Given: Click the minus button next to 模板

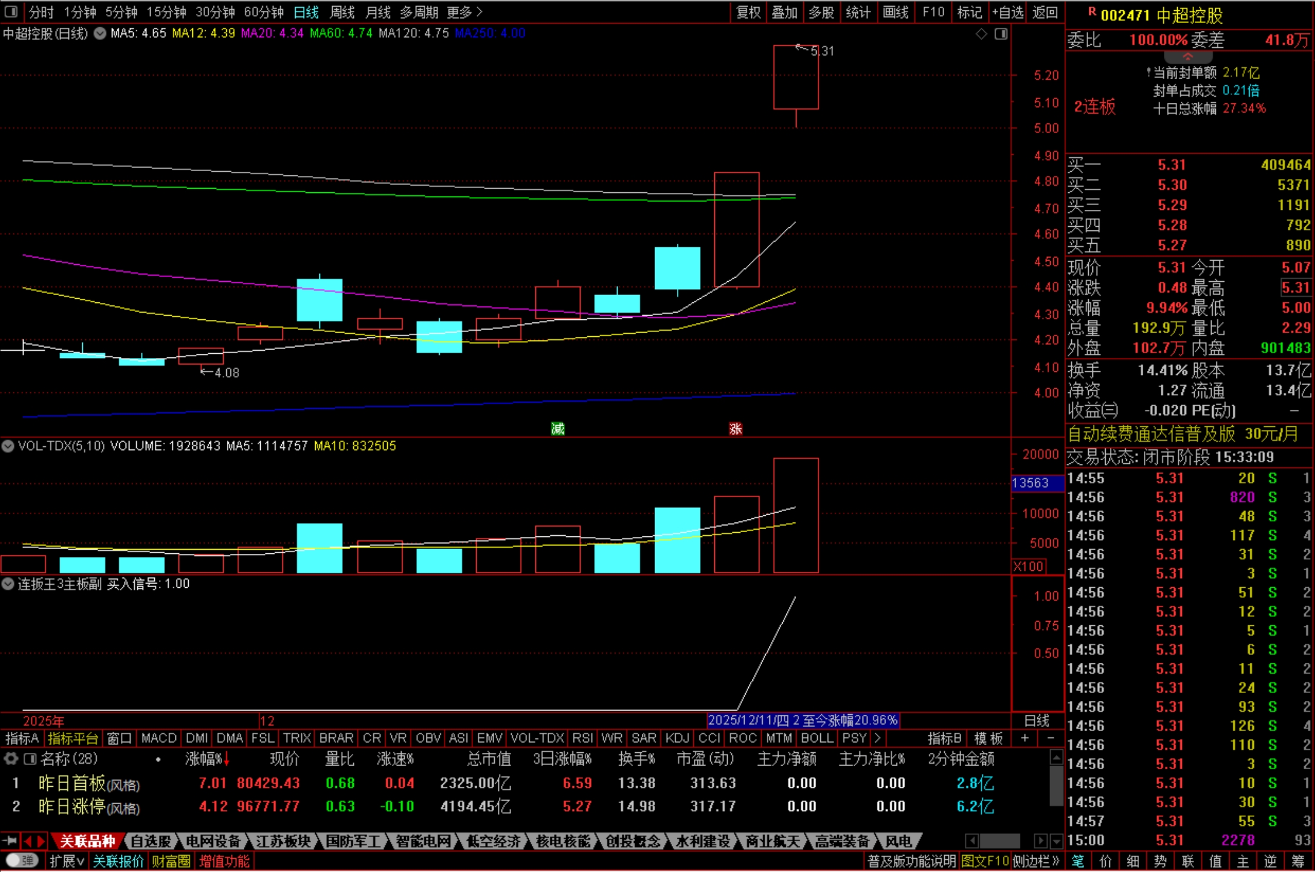Looking at the screenshot, I should pyautogui.click(x=1051, y=738).
